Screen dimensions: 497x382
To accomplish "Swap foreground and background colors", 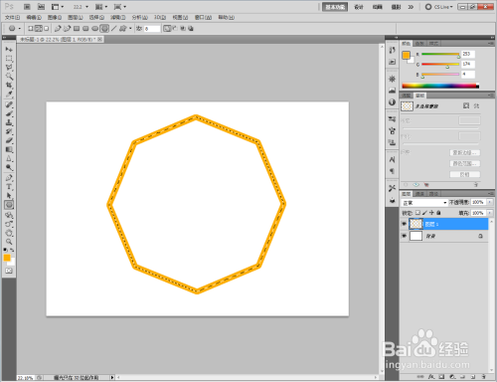I will point(12,250).
